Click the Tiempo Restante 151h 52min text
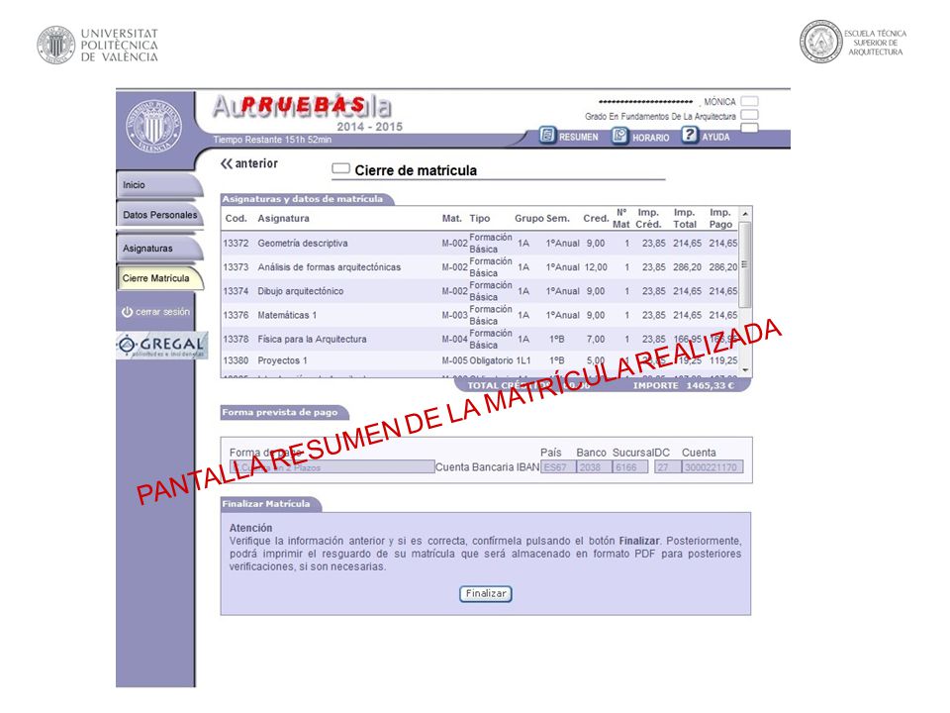 272,140
